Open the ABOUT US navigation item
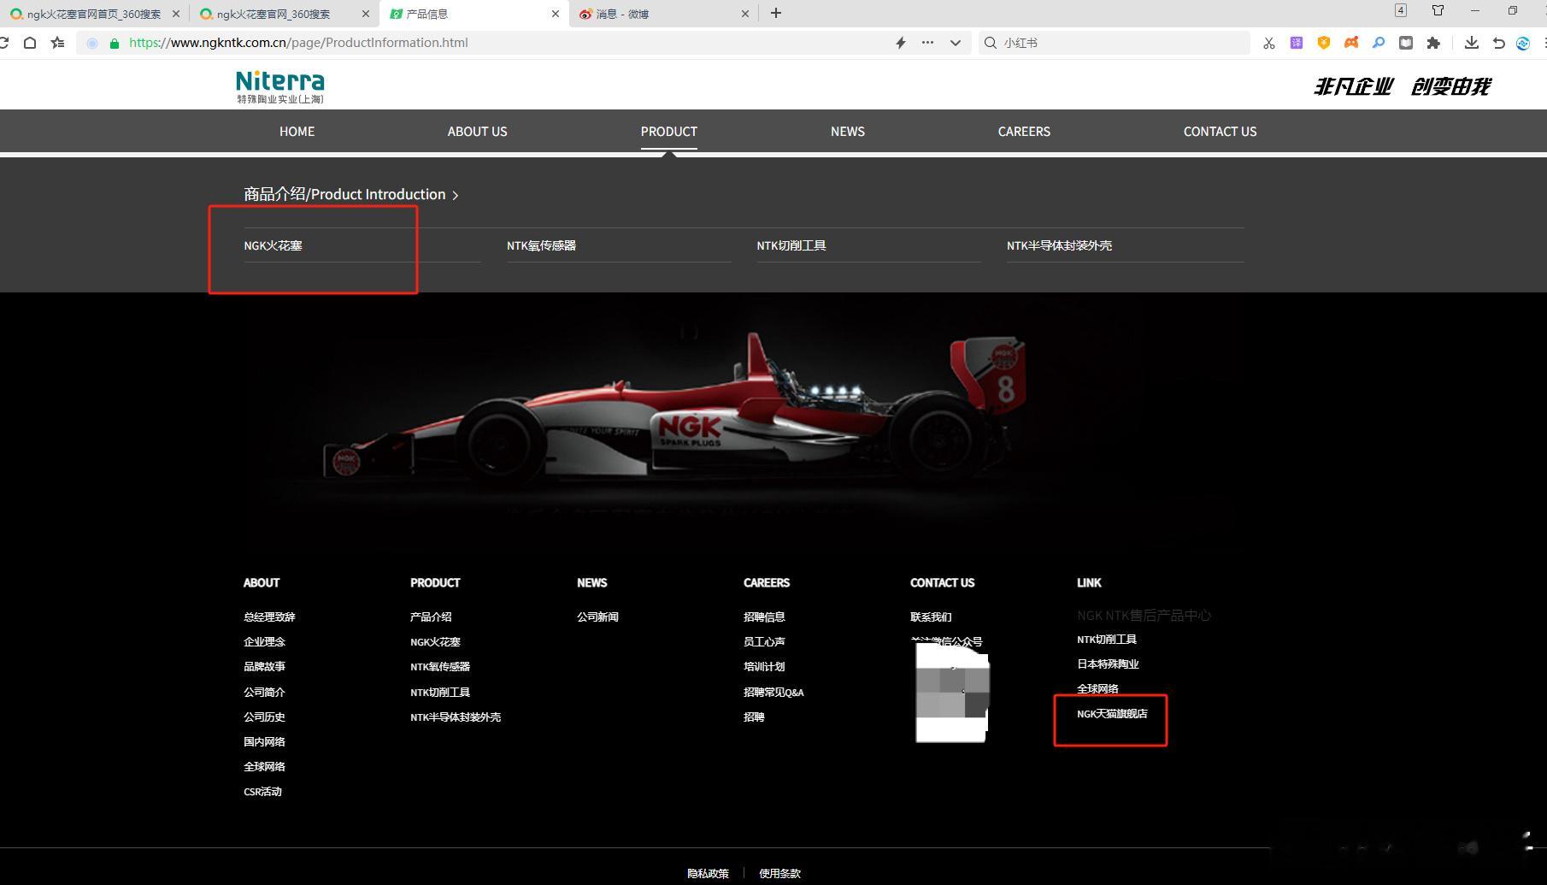This screenshot has height=885, width=1547. coord(477,131)
